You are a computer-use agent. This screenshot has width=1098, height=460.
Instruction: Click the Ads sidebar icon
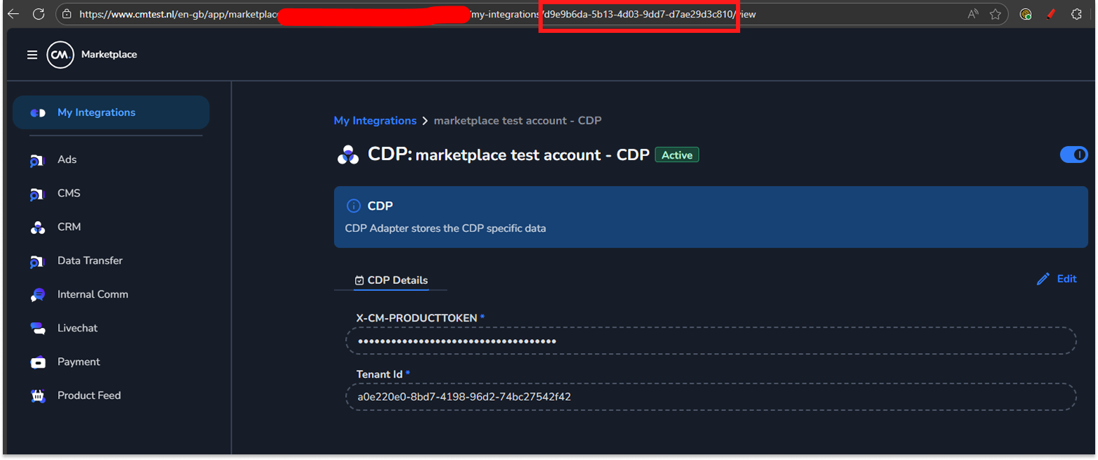pos(38,160)
